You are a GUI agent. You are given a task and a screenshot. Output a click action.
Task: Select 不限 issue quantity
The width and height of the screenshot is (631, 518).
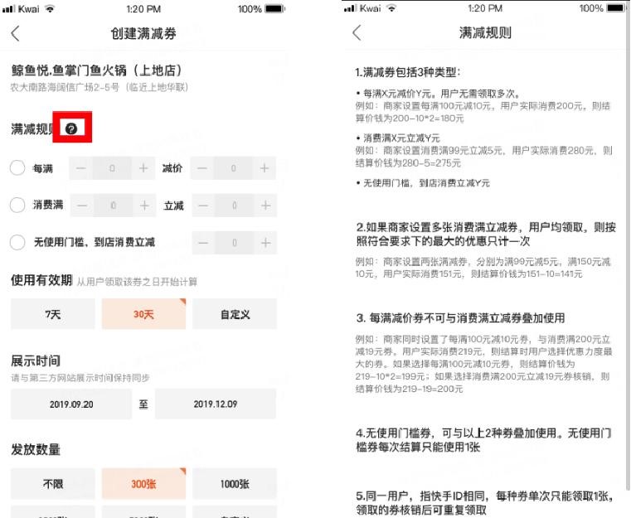[x=53, y=484]
